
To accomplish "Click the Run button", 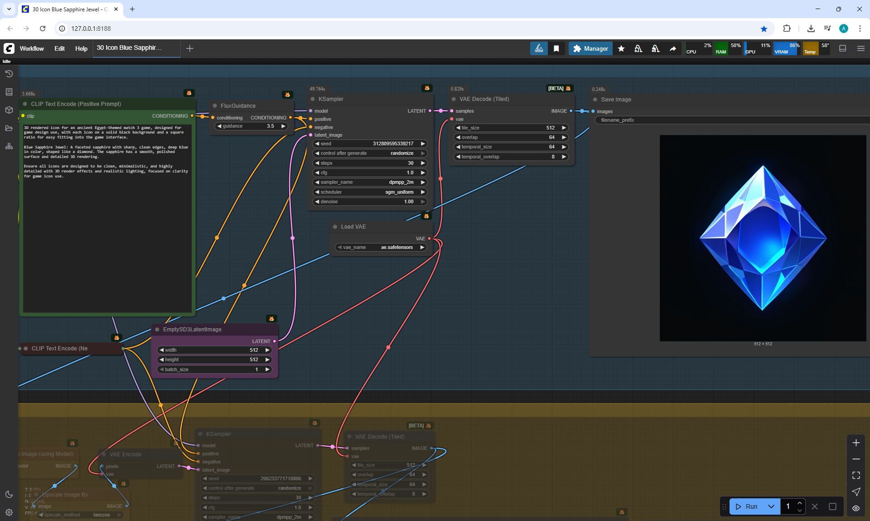I will pyautogui.click(x=747, y=507).
